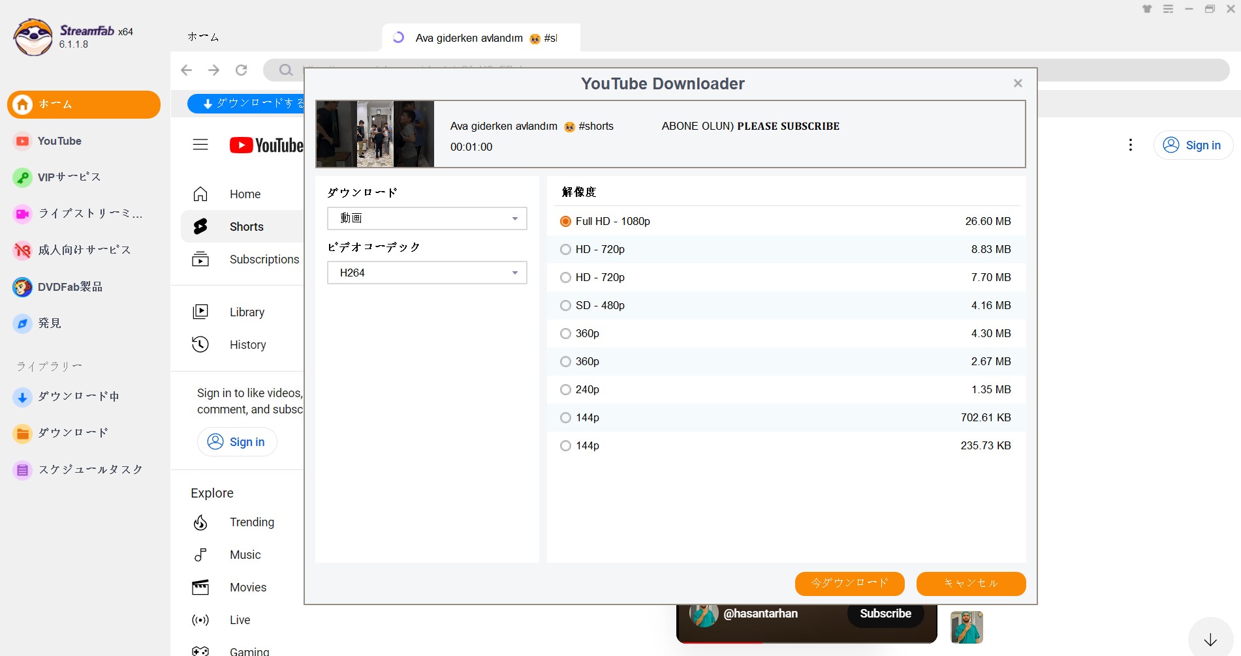
Task: Click 今ダウンロード button
Action: (x=849, y=584)
